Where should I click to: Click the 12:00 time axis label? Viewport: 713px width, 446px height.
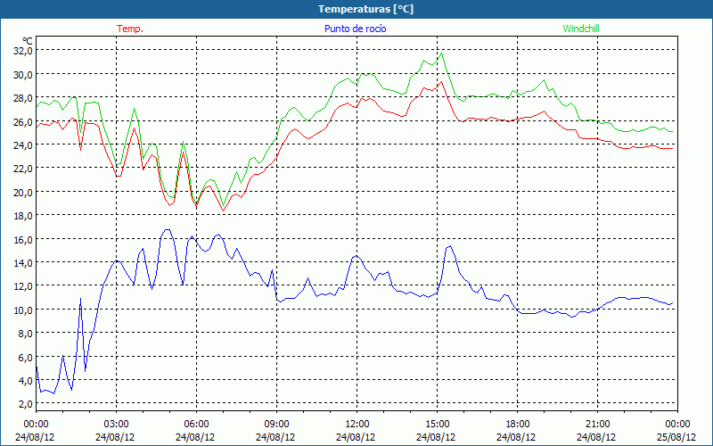(357, 425)
